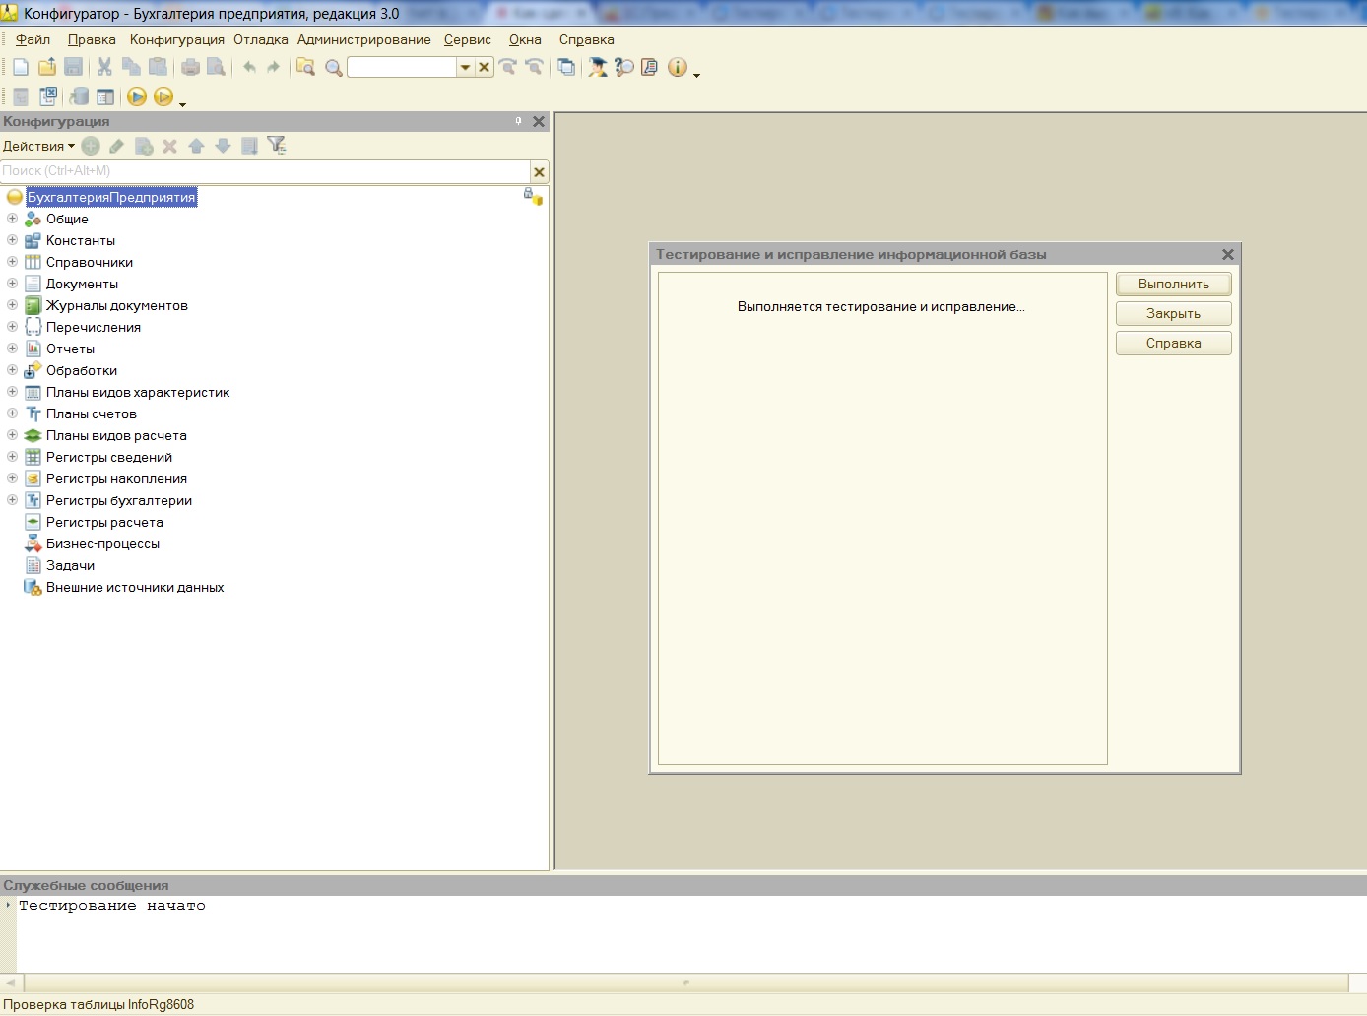Screen dimensions: 1367x1016
Task: Open the Окна menu
Action: (525, 39)
